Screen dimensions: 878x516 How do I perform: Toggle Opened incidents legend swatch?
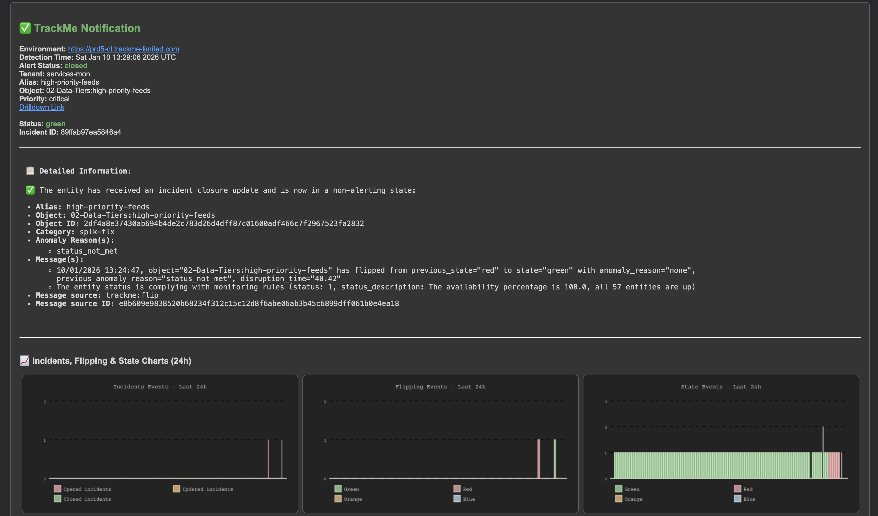coord(57,489)
